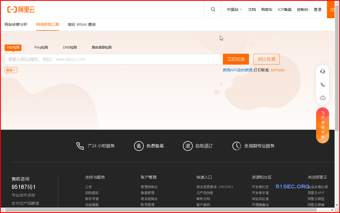
Task: Open the cloud robot assistant icon
Action: pos(323,98)
